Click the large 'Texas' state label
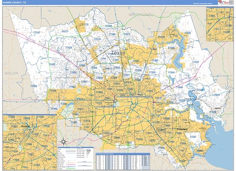 118,53
